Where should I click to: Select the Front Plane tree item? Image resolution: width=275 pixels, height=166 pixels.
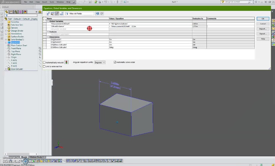[16, 48]
